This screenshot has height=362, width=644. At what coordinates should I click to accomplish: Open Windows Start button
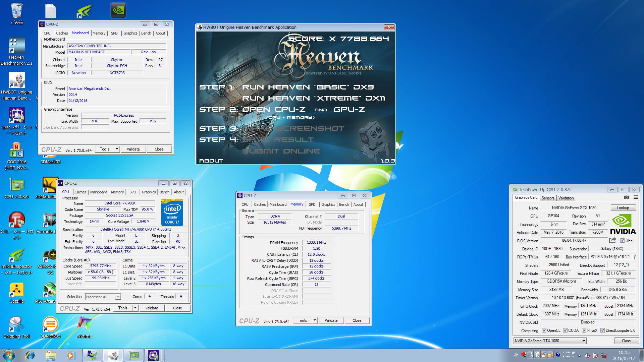pos(9,355)
